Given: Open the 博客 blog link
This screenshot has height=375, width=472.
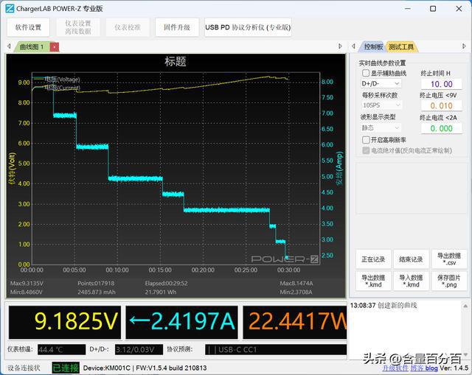Looking at the screenshot, I should click(x=424, y=368).
